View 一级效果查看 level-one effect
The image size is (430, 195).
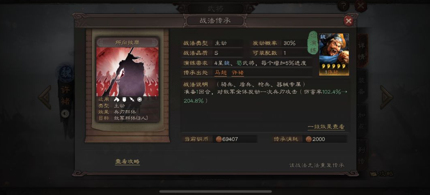326,127
